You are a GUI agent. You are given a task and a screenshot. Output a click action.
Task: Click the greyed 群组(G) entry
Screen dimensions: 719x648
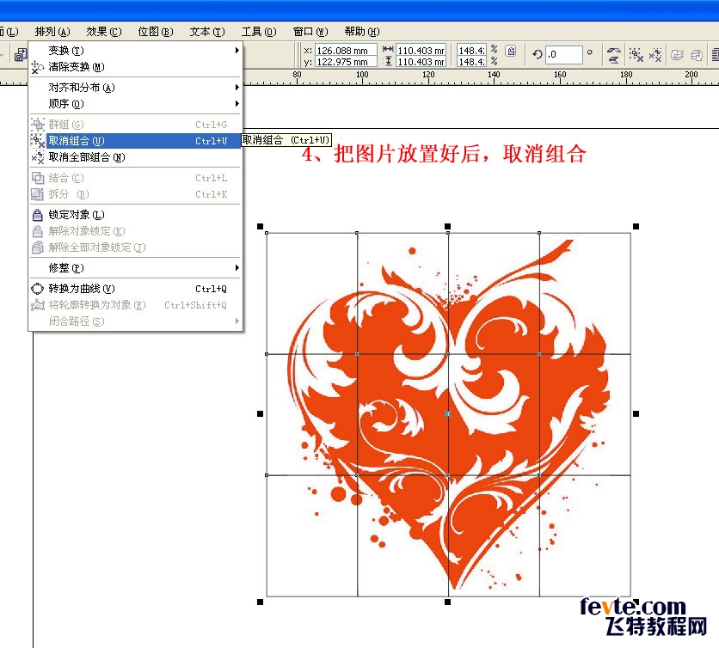[x=135, y=125]
